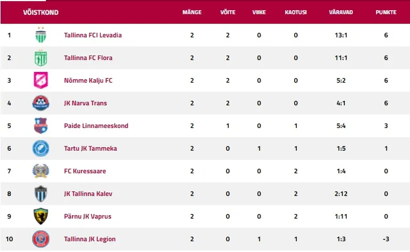Screen dimensions: 410x252
Task: Open the Tallinna FCI Levadia team link
Action: (x=93, y=35)
